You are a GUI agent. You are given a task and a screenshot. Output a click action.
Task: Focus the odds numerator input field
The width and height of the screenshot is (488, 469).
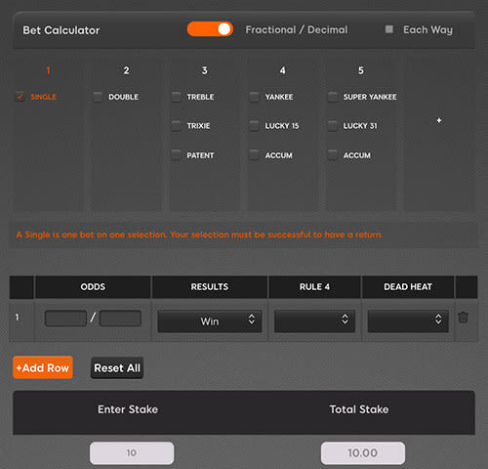click(x=65, y=319)
